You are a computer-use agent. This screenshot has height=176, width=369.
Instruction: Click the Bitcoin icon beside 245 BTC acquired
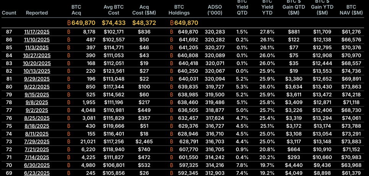[x=69, y=173]
